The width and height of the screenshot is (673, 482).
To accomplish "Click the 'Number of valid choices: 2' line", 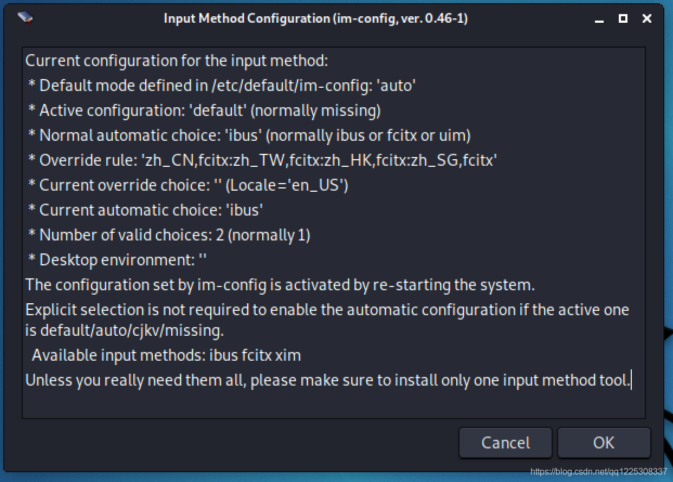I will [x=169, y=235].
